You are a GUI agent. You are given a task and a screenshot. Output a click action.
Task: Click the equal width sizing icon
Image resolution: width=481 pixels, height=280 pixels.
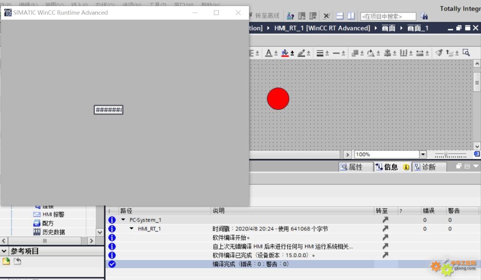420,53
